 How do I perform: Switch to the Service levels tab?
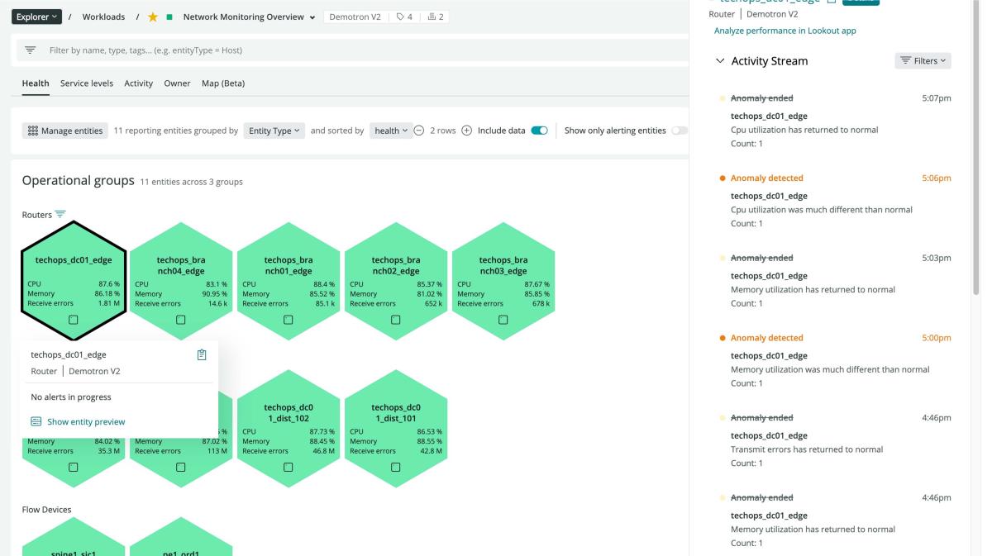(87, 83)
